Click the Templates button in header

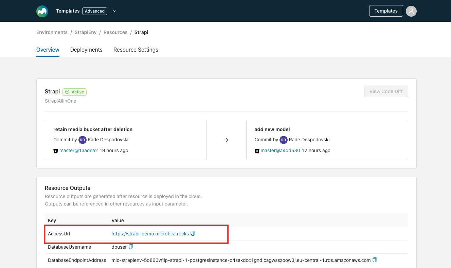click(386, 11)
